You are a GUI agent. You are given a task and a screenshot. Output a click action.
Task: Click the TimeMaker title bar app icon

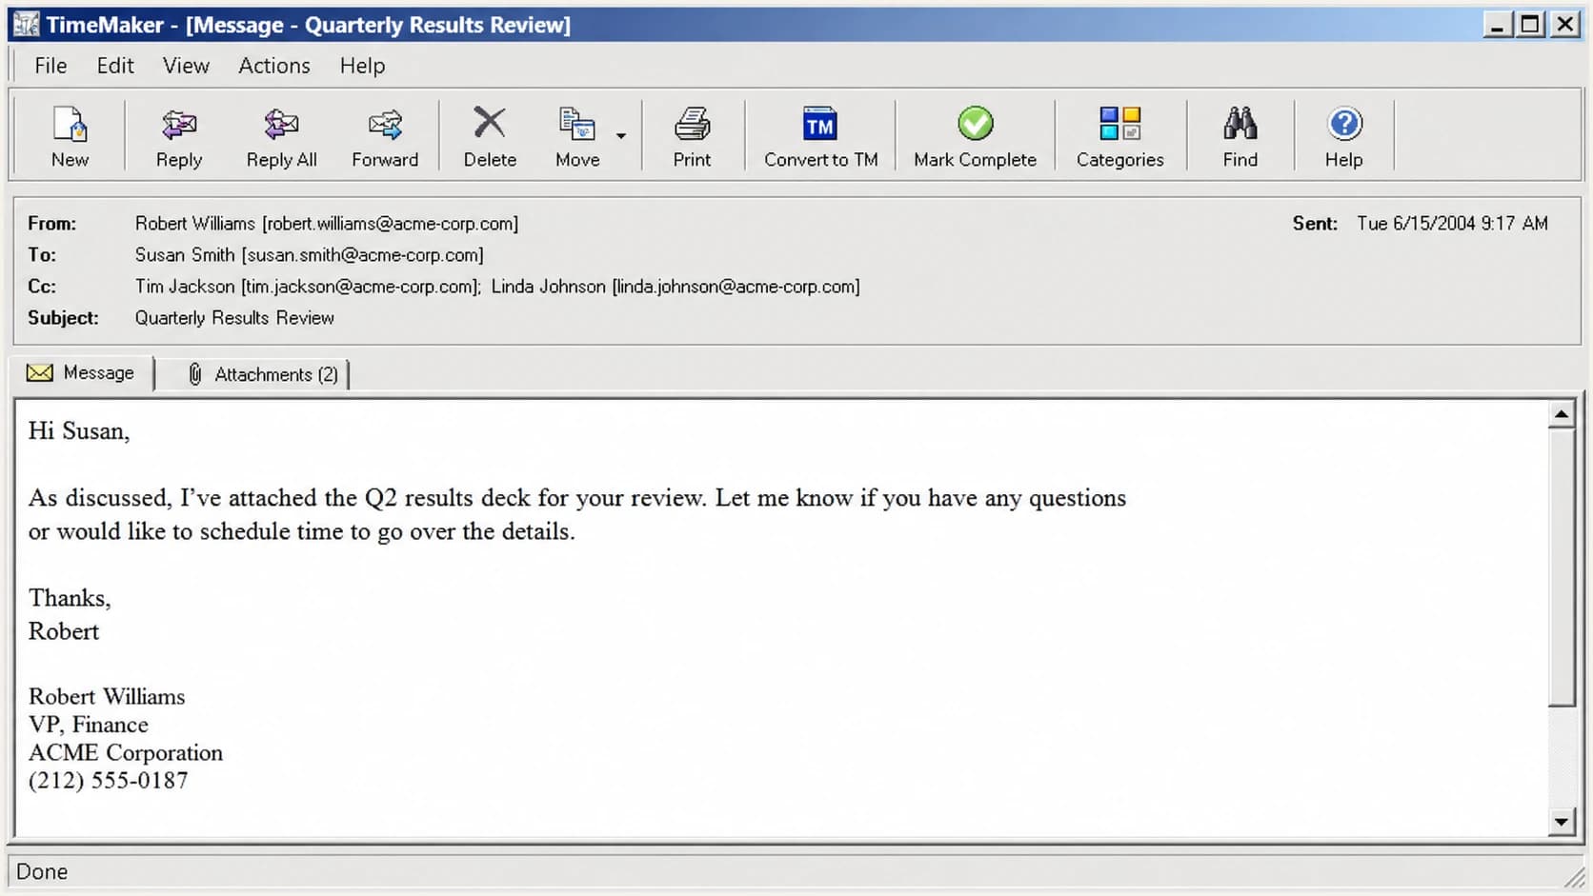tap(26, 24)
